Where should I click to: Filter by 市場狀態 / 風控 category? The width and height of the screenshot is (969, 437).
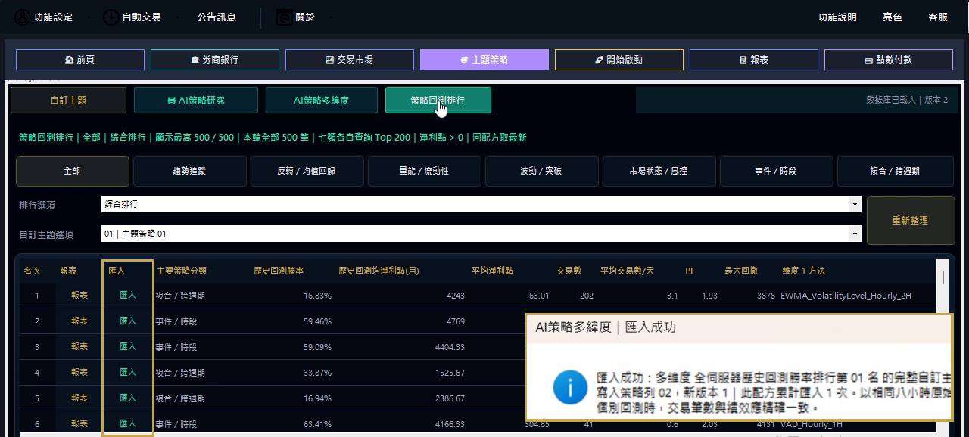(x=659, y=171)
